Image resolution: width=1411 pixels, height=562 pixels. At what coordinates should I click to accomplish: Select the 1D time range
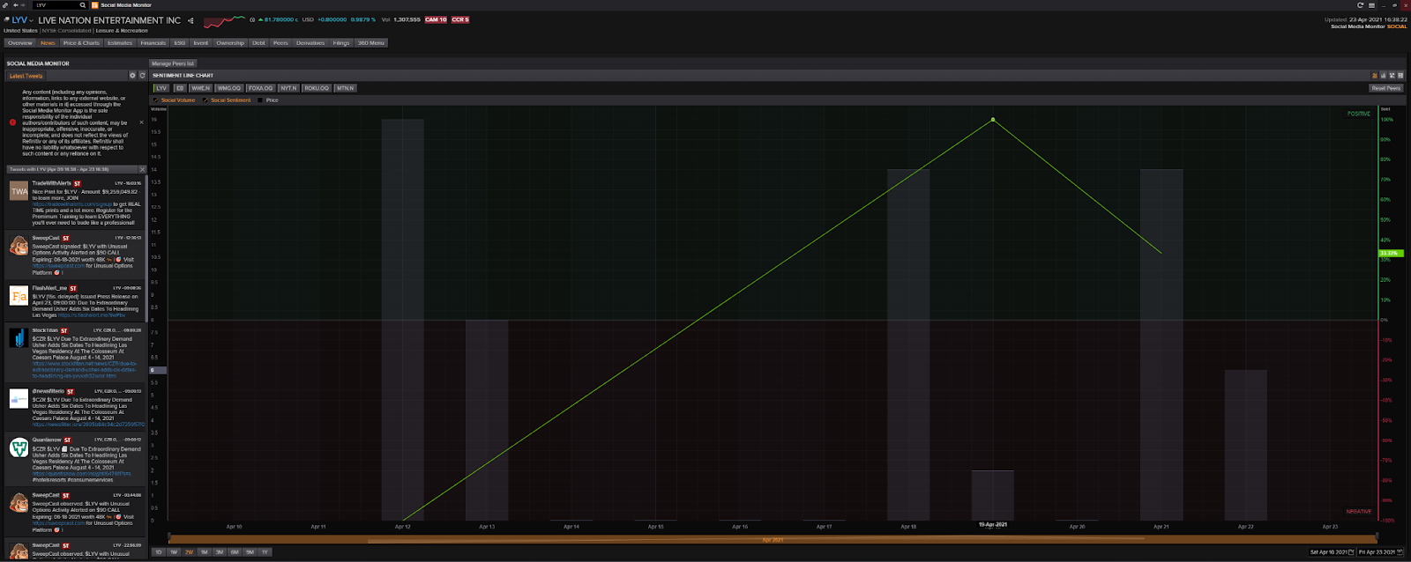(159, 552)
